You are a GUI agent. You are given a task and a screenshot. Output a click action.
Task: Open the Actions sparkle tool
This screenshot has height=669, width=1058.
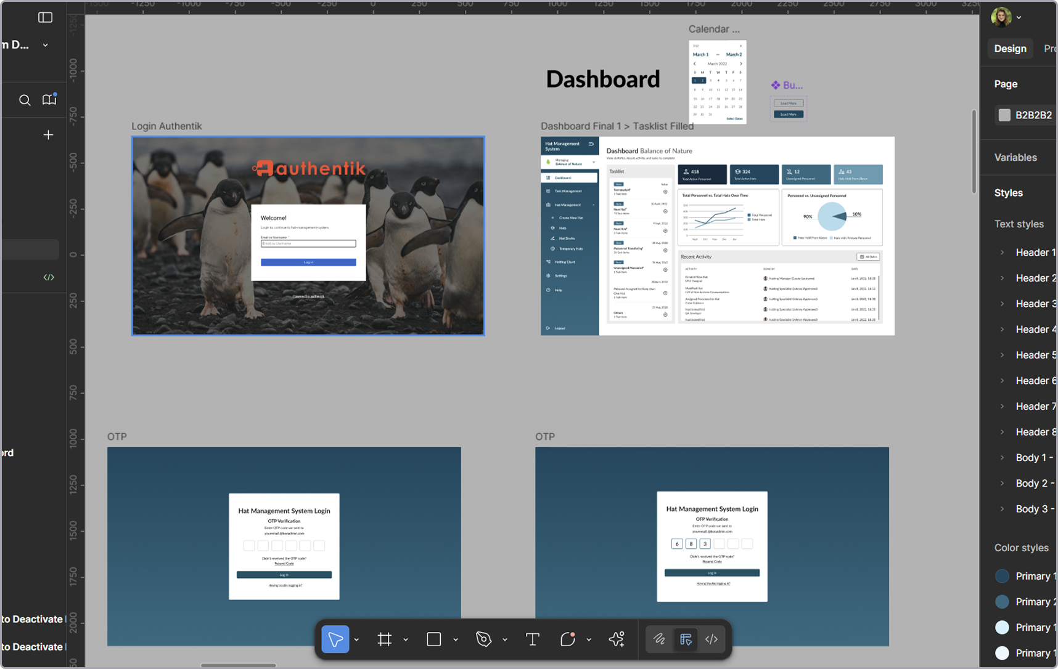pyautogui.click(x=617, y=639)
